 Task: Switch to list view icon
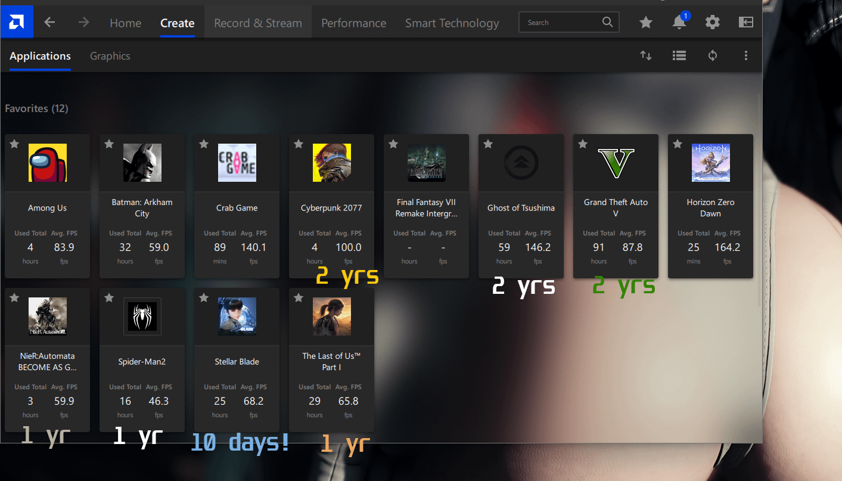pos(679,55)
